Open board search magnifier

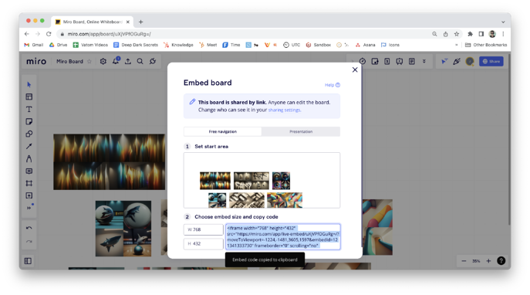tap(140, 61)
